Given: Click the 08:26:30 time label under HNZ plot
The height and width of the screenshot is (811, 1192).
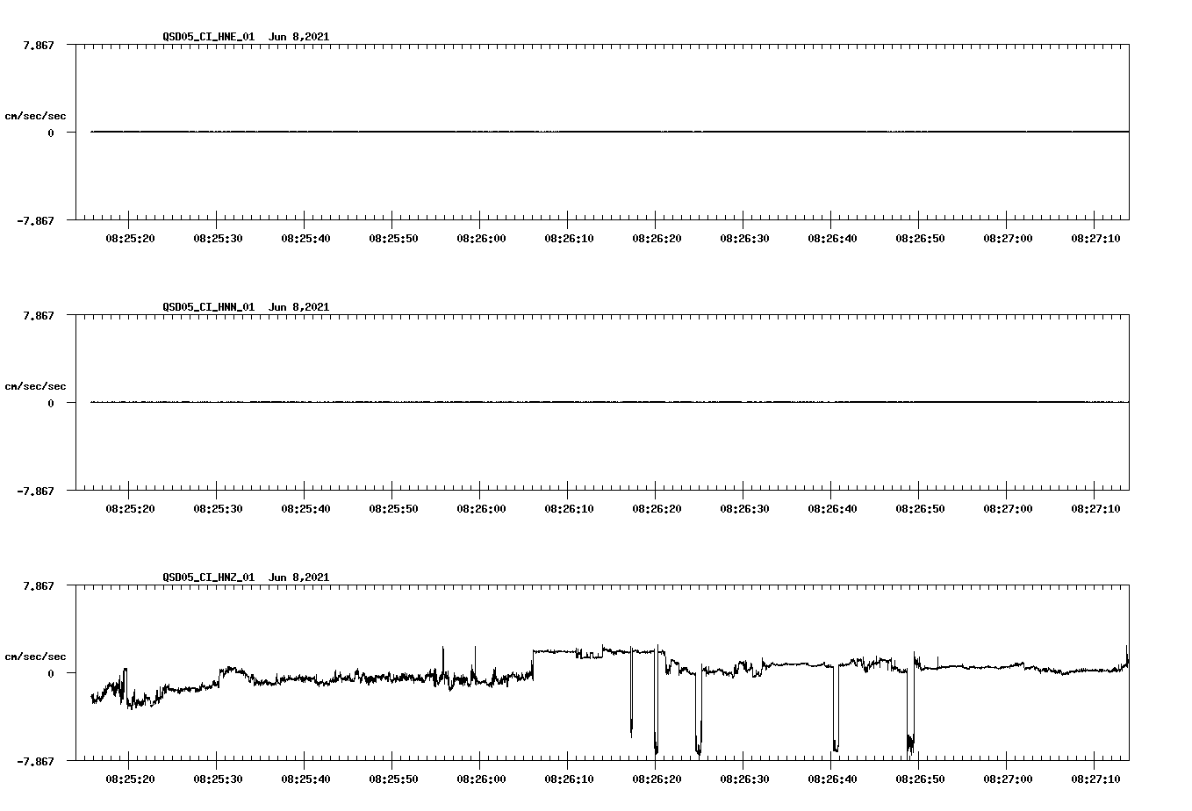Looking at the screenshot, I should 744,779.
